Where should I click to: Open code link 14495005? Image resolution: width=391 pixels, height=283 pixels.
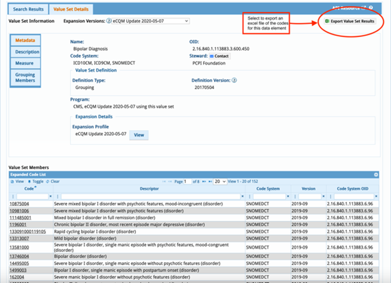pos(19,263)
